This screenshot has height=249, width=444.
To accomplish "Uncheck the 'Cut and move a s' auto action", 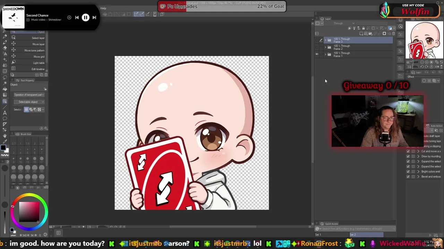I will [x=408, y=151].
